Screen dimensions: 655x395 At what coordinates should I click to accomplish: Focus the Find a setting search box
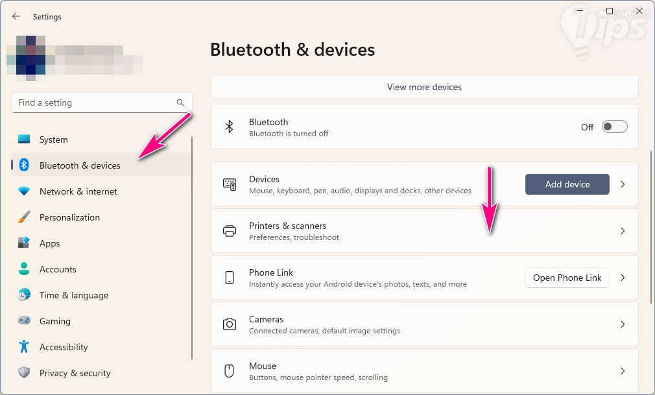(94, 102)
